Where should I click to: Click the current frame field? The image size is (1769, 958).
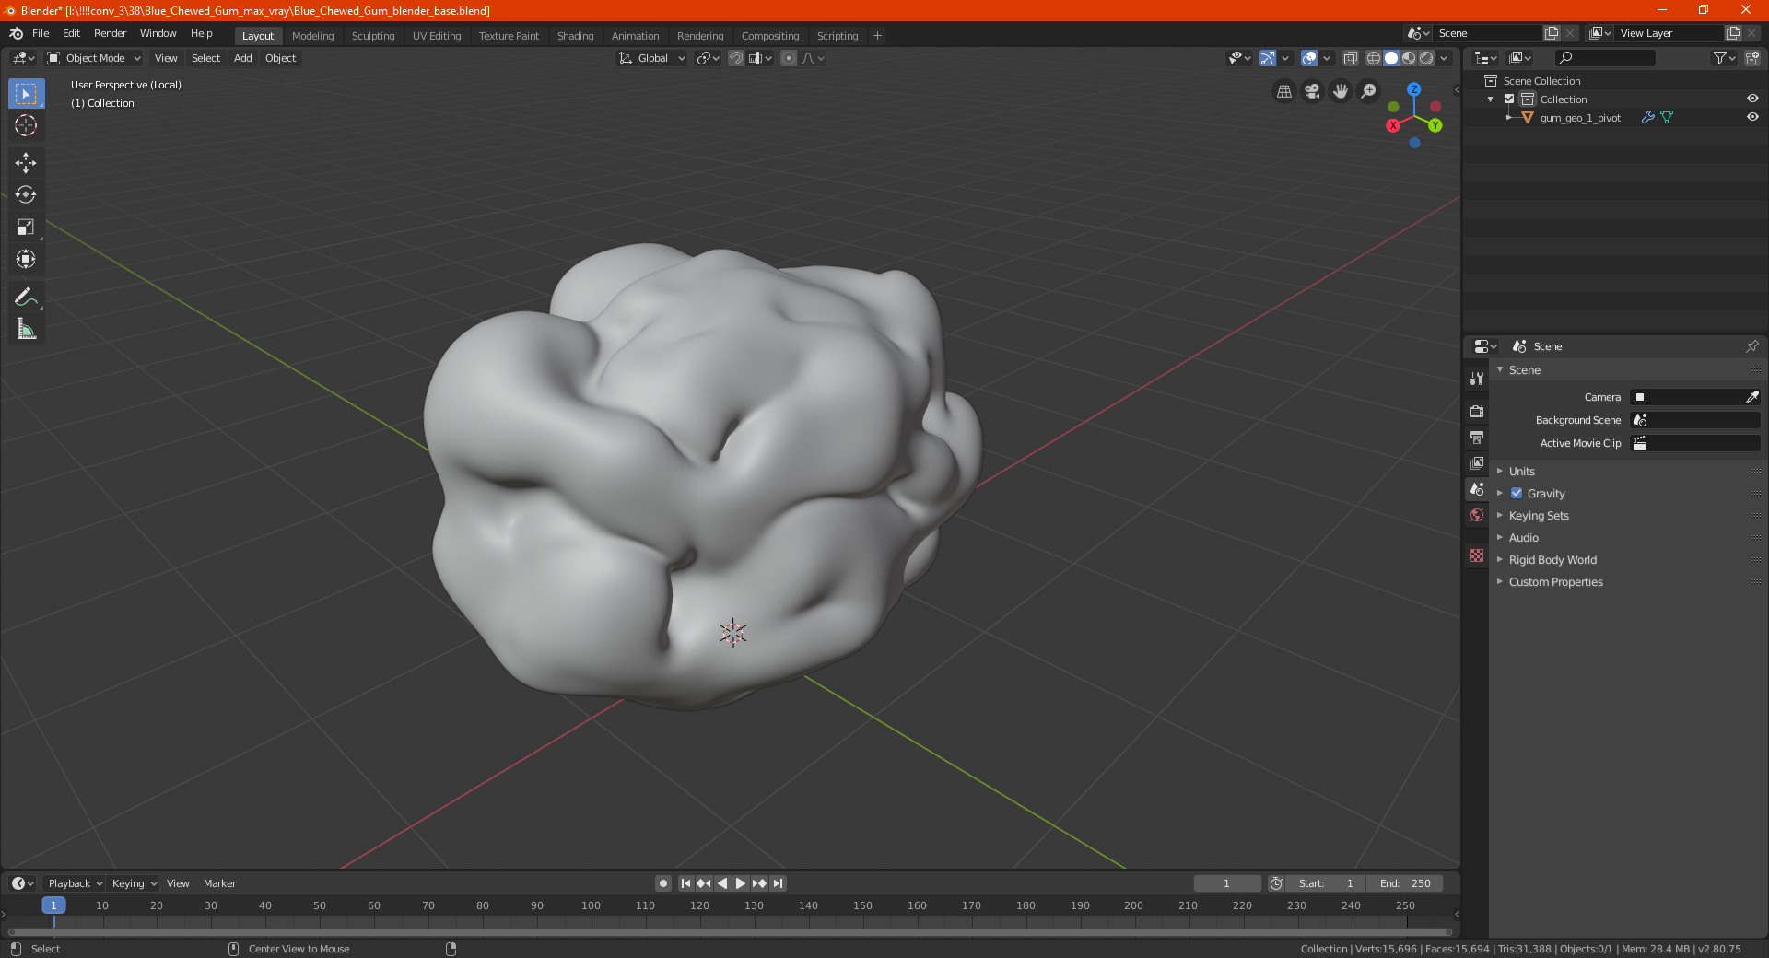(1226, 883)
